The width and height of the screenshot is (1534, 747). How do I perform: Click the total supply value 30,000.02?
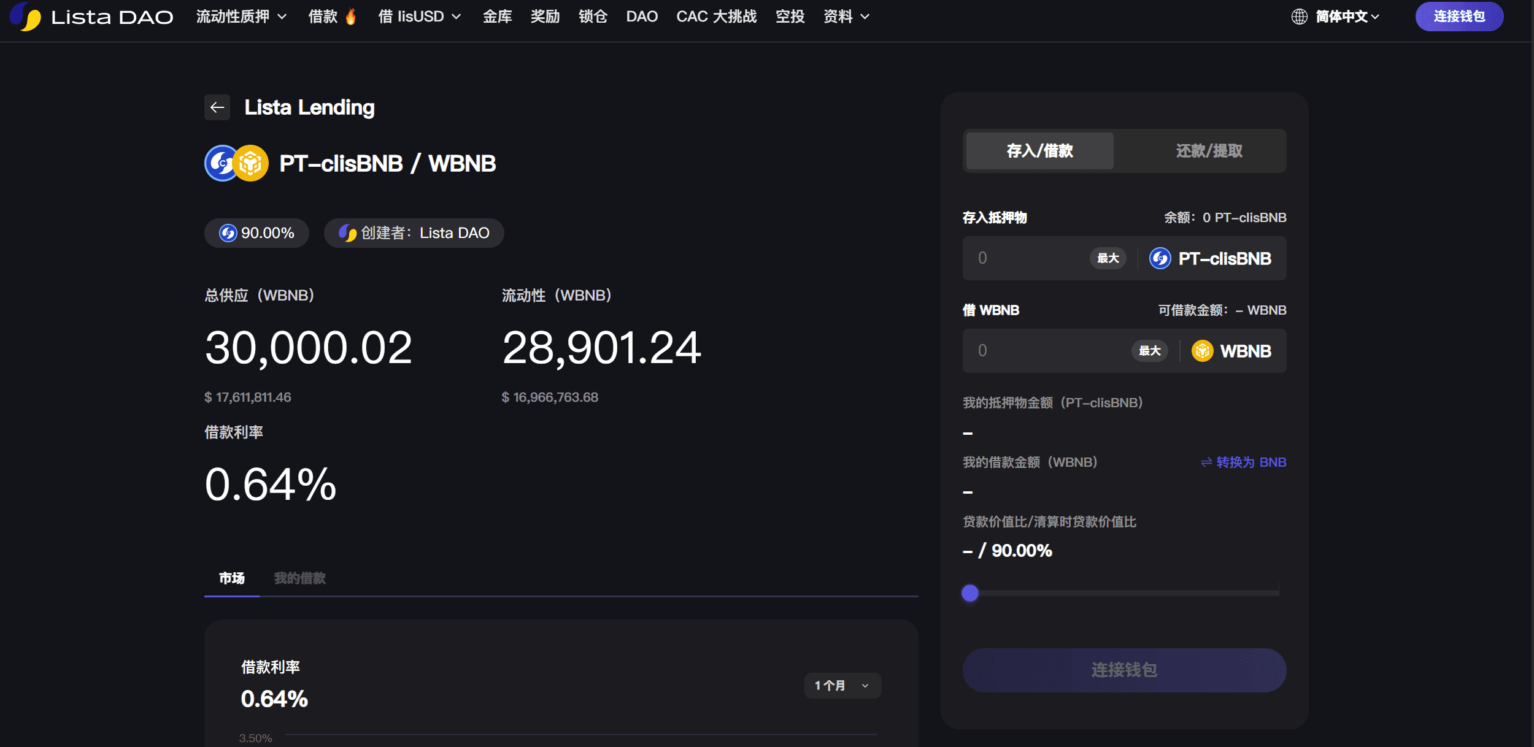309,348
